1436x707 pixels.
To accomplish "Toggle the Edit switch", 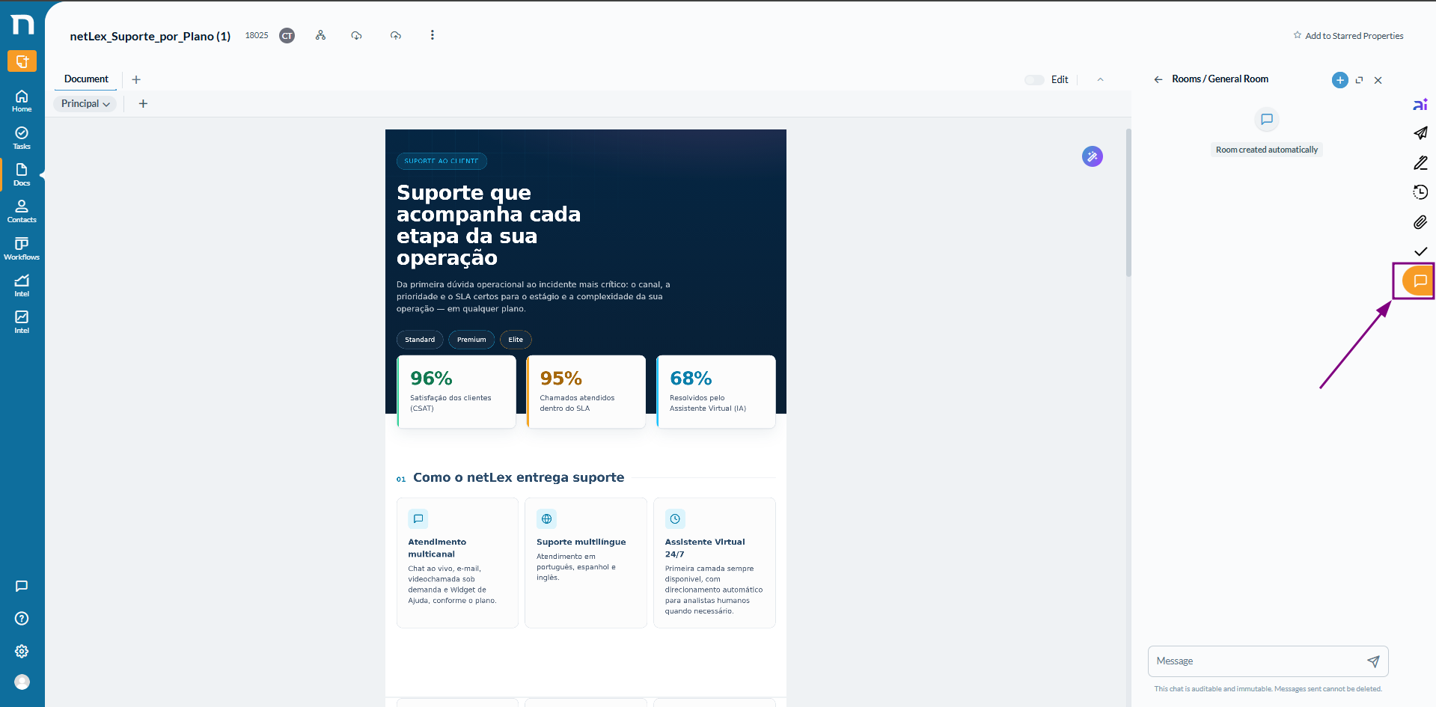I will click(1034, 80).
